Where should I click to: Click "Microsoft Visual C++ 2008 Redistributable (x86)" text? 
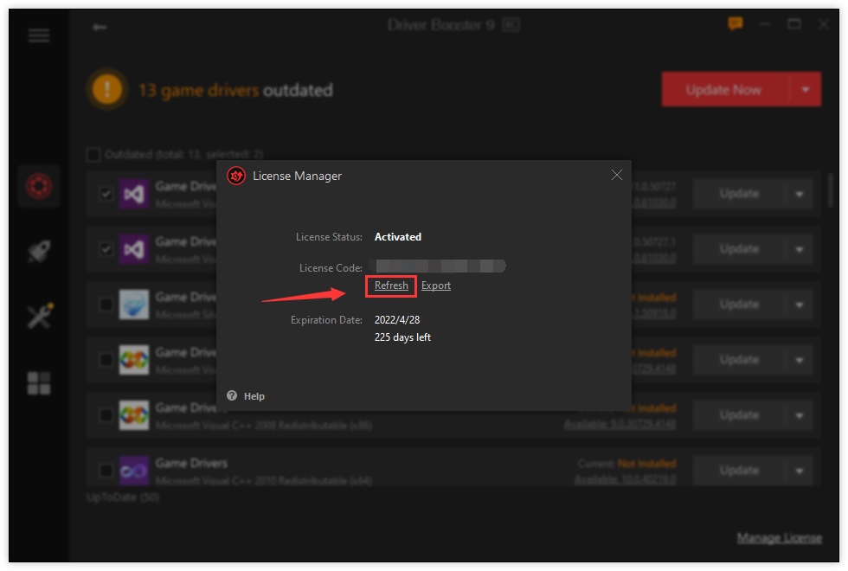pyautogui.click(x=263, y=426)
